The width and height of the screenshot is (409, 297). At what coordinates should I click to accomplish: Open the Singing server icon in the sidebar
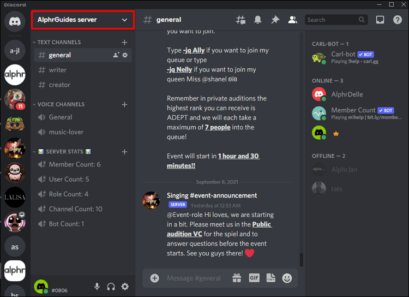15,148
